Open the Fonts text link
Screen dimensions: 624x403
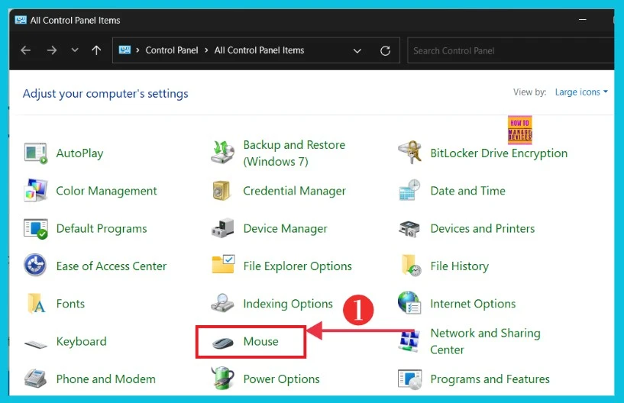pyautogui.click(x=70, y=304)
